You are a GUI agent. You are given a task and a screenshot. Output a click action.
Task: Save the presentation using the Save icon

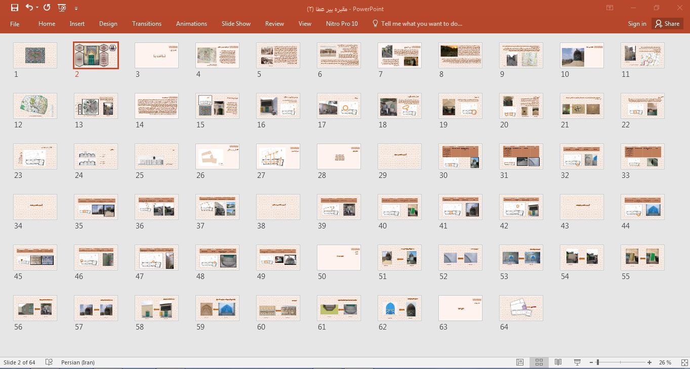click(x=15, y=8)
